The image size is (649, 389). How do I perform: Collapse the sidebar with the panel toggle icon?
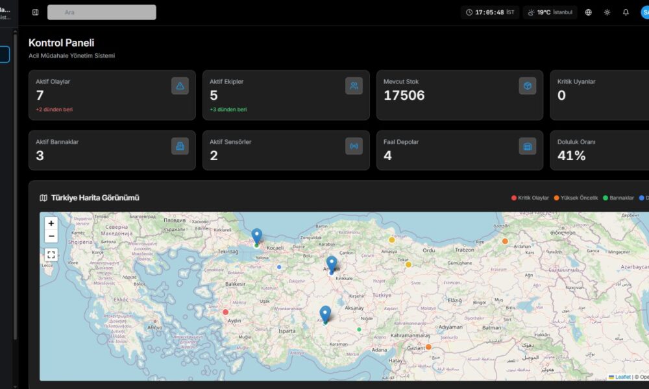[x=35, y=12]
